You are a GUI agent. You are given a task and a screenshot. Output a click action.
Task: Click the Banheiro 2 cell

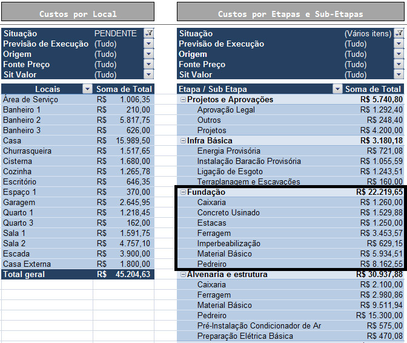47,120
